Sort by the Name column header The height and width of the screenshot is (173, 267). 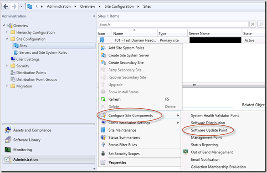[x=134, y=34]
